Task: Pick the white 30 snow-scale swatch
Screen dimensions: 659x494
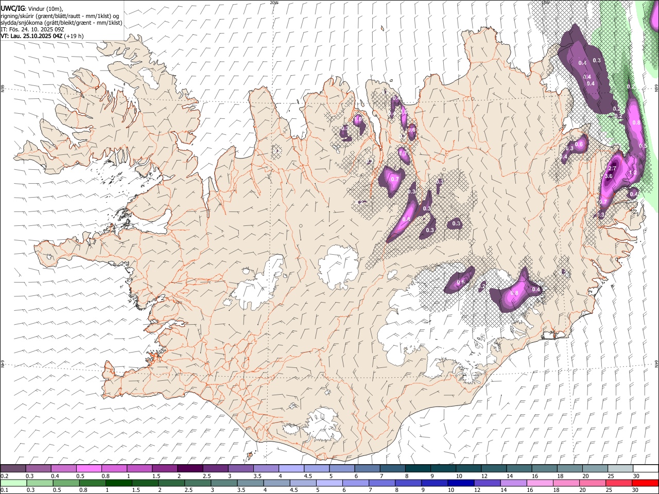Action: point(646,468)
